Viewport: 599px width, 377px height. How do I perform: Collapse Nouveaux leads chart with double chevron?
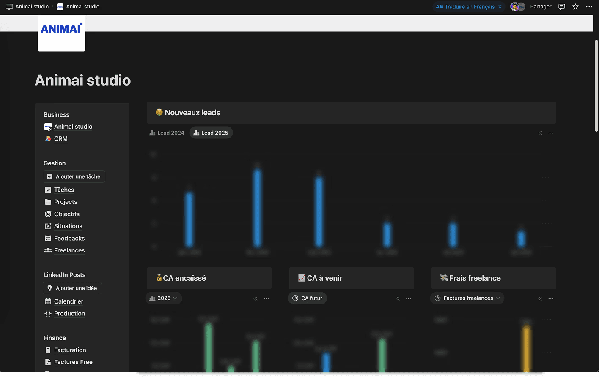(x=540, y=133)
